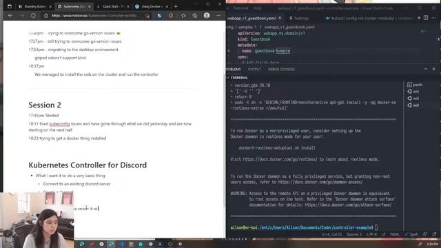This screenshot has height=248, width=441.
Task: Change indentation via 'Spaces: 2' status item
Action: (354, 234)
